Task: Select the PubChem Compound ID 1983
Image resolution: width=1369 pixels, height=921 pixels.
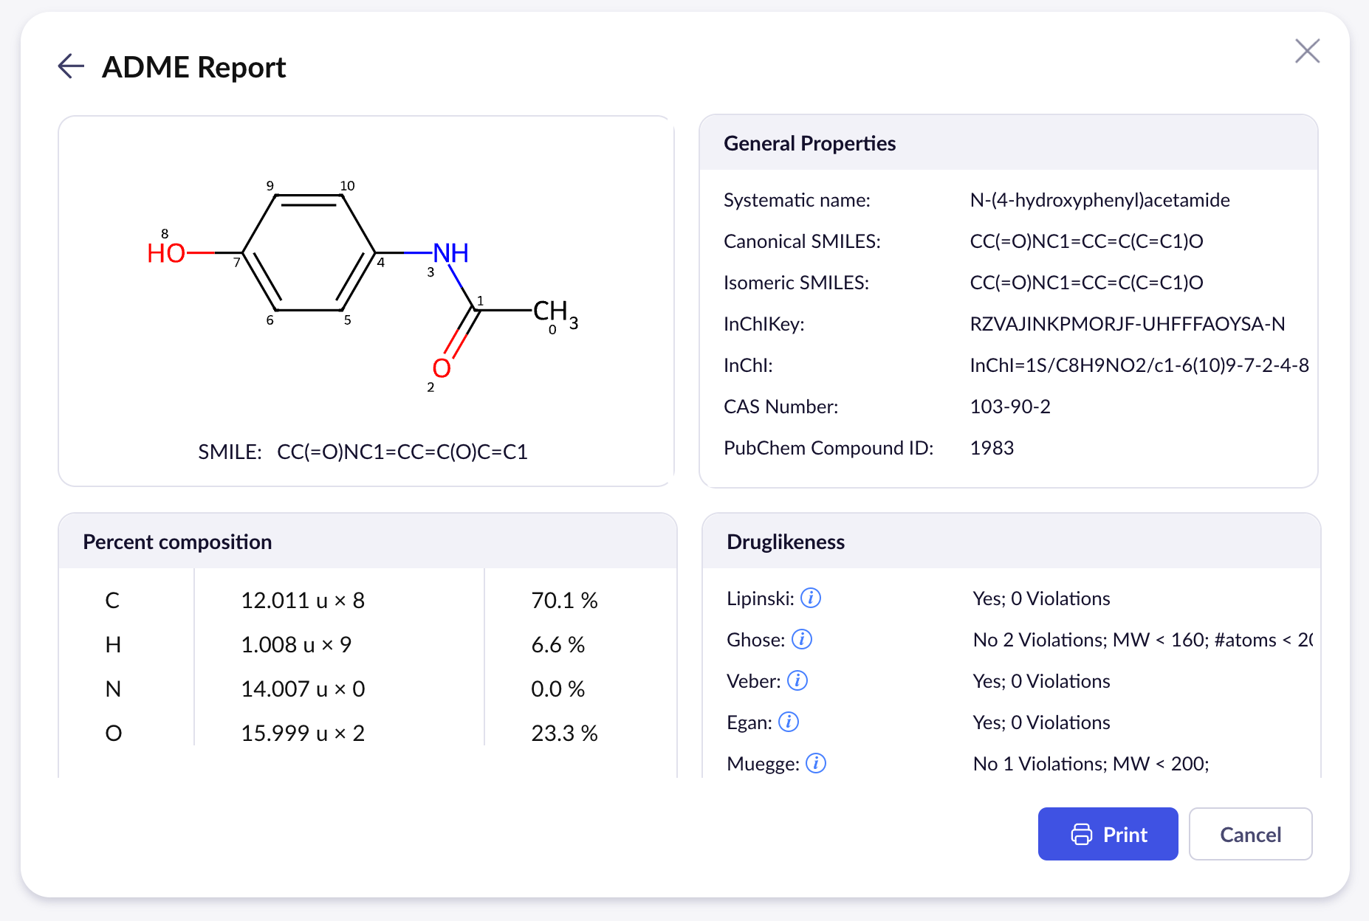Action: (x=992, y=448)
